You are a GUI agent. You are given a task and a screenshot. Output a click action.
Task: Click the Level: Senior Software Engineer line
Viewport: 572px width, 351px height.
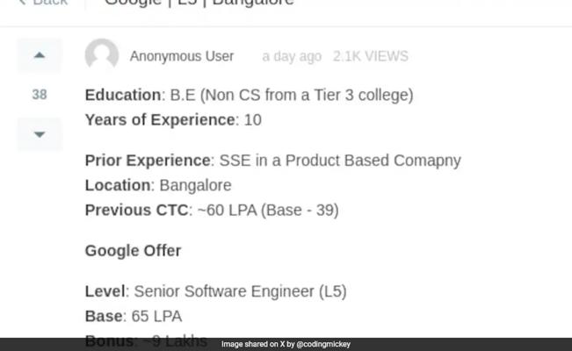click(x=215, y=291)
